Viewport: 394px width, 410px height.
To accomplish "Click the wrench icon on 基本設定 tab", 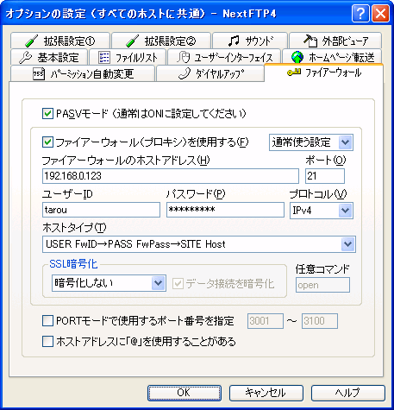I will click(25, 57).
